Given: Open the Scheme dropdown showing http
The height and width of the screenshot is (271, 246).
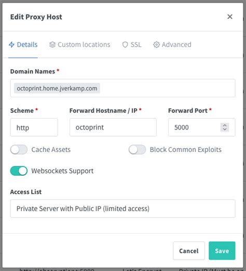Looking at the screenshot, I should pyautogui.click(x=34, y=127).
